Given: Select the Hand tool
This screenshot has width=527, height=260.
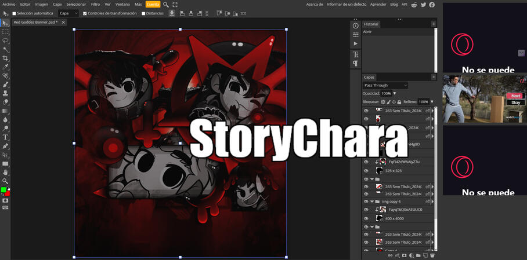Looking at the screenshot, I should point(5,172).
